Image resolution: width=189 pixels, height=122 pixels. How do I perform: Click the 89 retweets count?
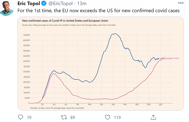tap(73, 117)
